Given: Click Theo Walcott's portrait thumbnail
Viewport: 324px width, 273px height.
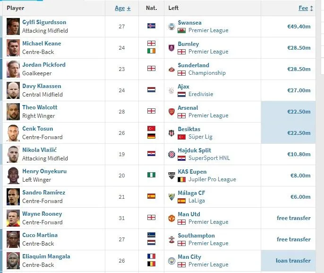Looking at the screenshot, I should [x=13, y=112].
